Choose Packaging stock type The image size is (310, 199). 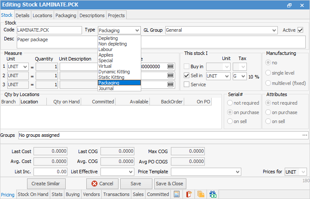coord(119,83)
